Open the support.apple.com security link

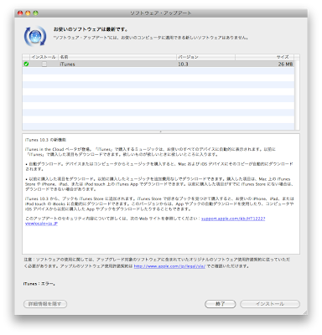233,219
